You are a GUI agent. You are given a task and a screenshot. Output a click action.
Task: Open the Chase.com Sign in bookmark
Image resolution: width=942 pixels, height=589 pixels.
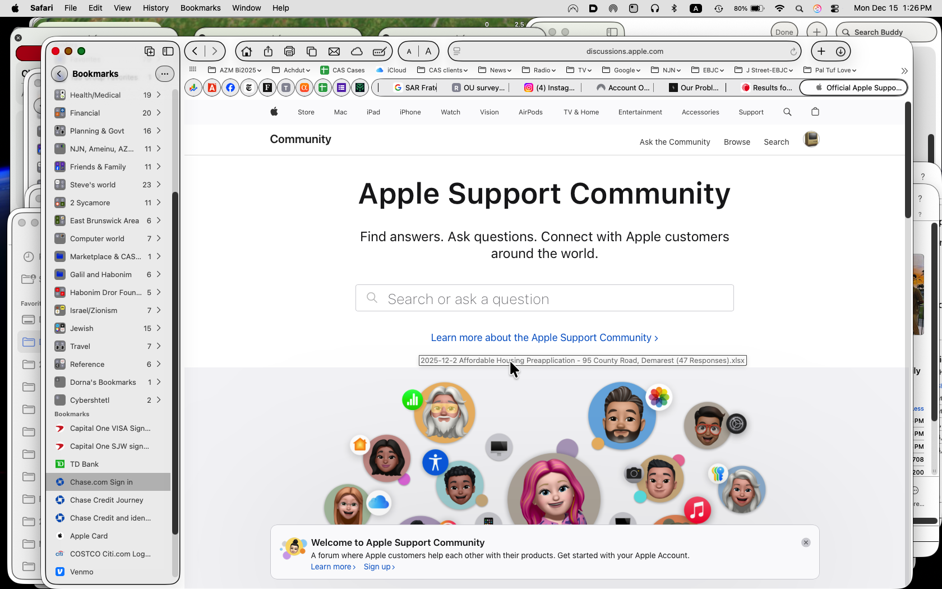108,482
